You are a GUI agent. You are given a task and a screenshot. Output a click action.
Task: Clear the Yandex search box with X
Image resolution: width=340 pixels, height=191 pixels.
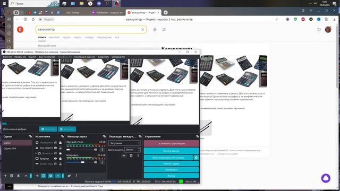click(x=143, y=30)
